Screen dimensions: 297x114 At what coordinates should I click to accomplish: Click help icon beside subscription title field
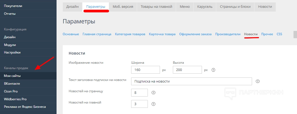(x=258, y=81)
